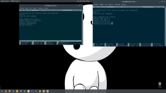Click 'iface lo inet loopback' in left terminal
This screenshot has height=93, width=166.
28,16
